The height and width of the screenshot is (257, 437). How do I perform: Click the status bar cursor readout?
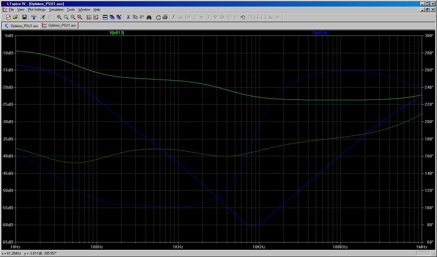[x=29, y=253]
